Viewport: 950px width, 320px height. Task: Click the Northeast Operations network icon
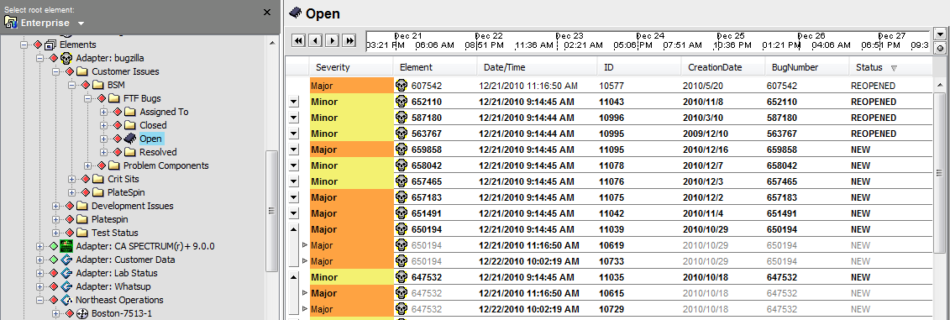(x=66, y=299)
